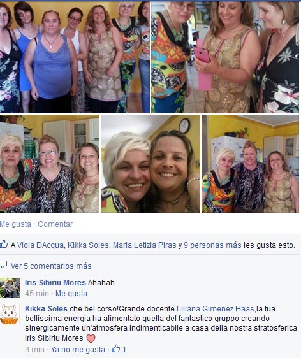The image size is (301, 358).
Task: Toggle 'Me gusta' on Iris's Ahahah comment
Action: tap(71, 294)
